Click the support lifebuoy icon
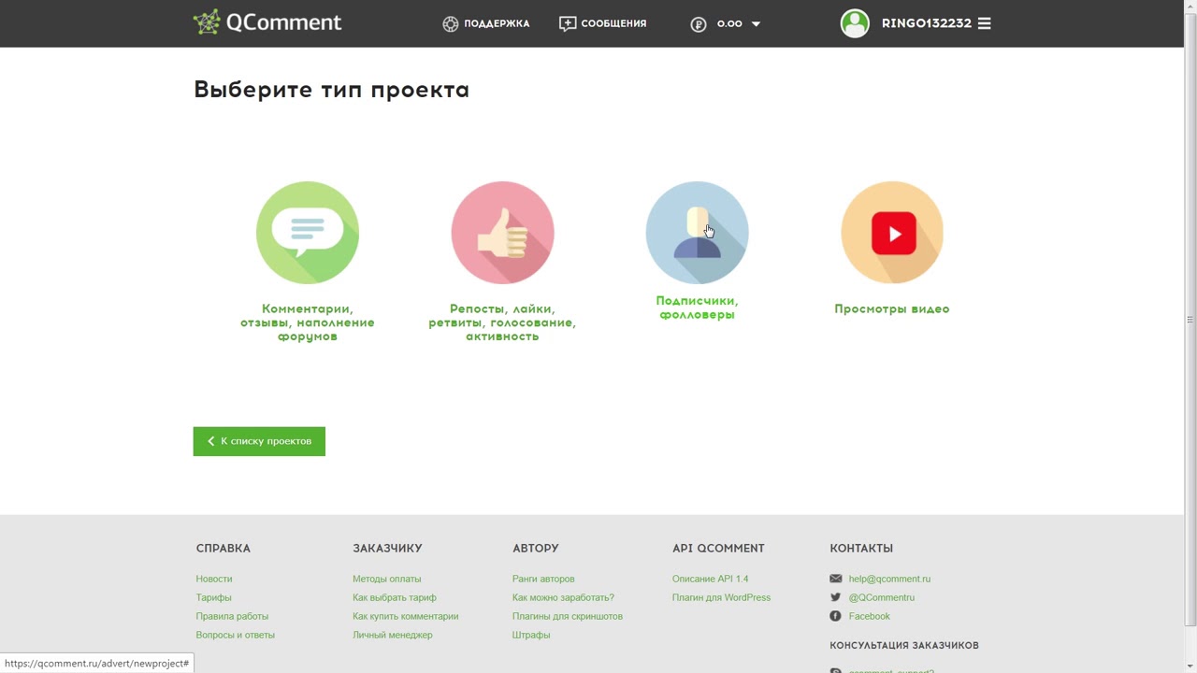 pyautogui.click(x=451, y=24)
